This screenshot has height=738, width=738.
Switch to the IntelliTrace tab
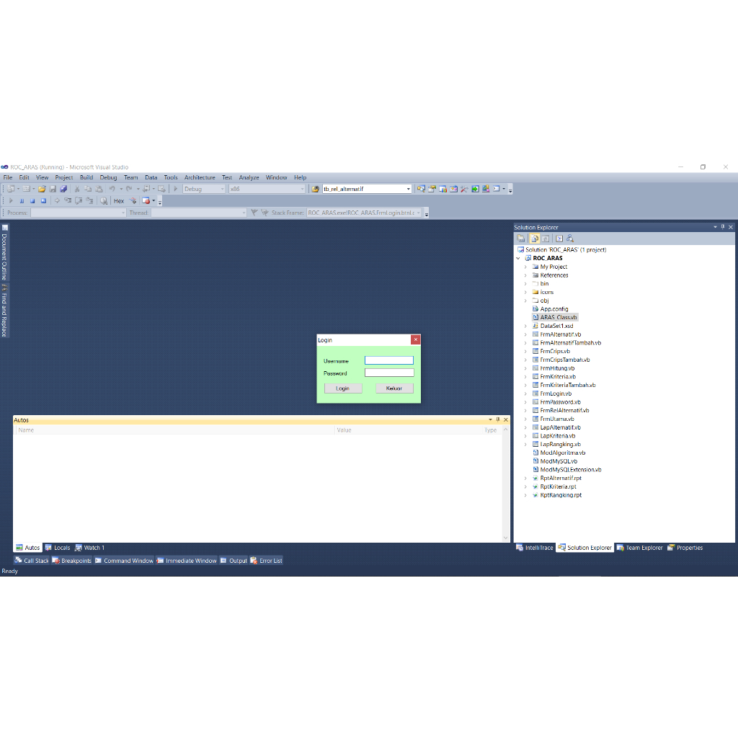[535, 548]
